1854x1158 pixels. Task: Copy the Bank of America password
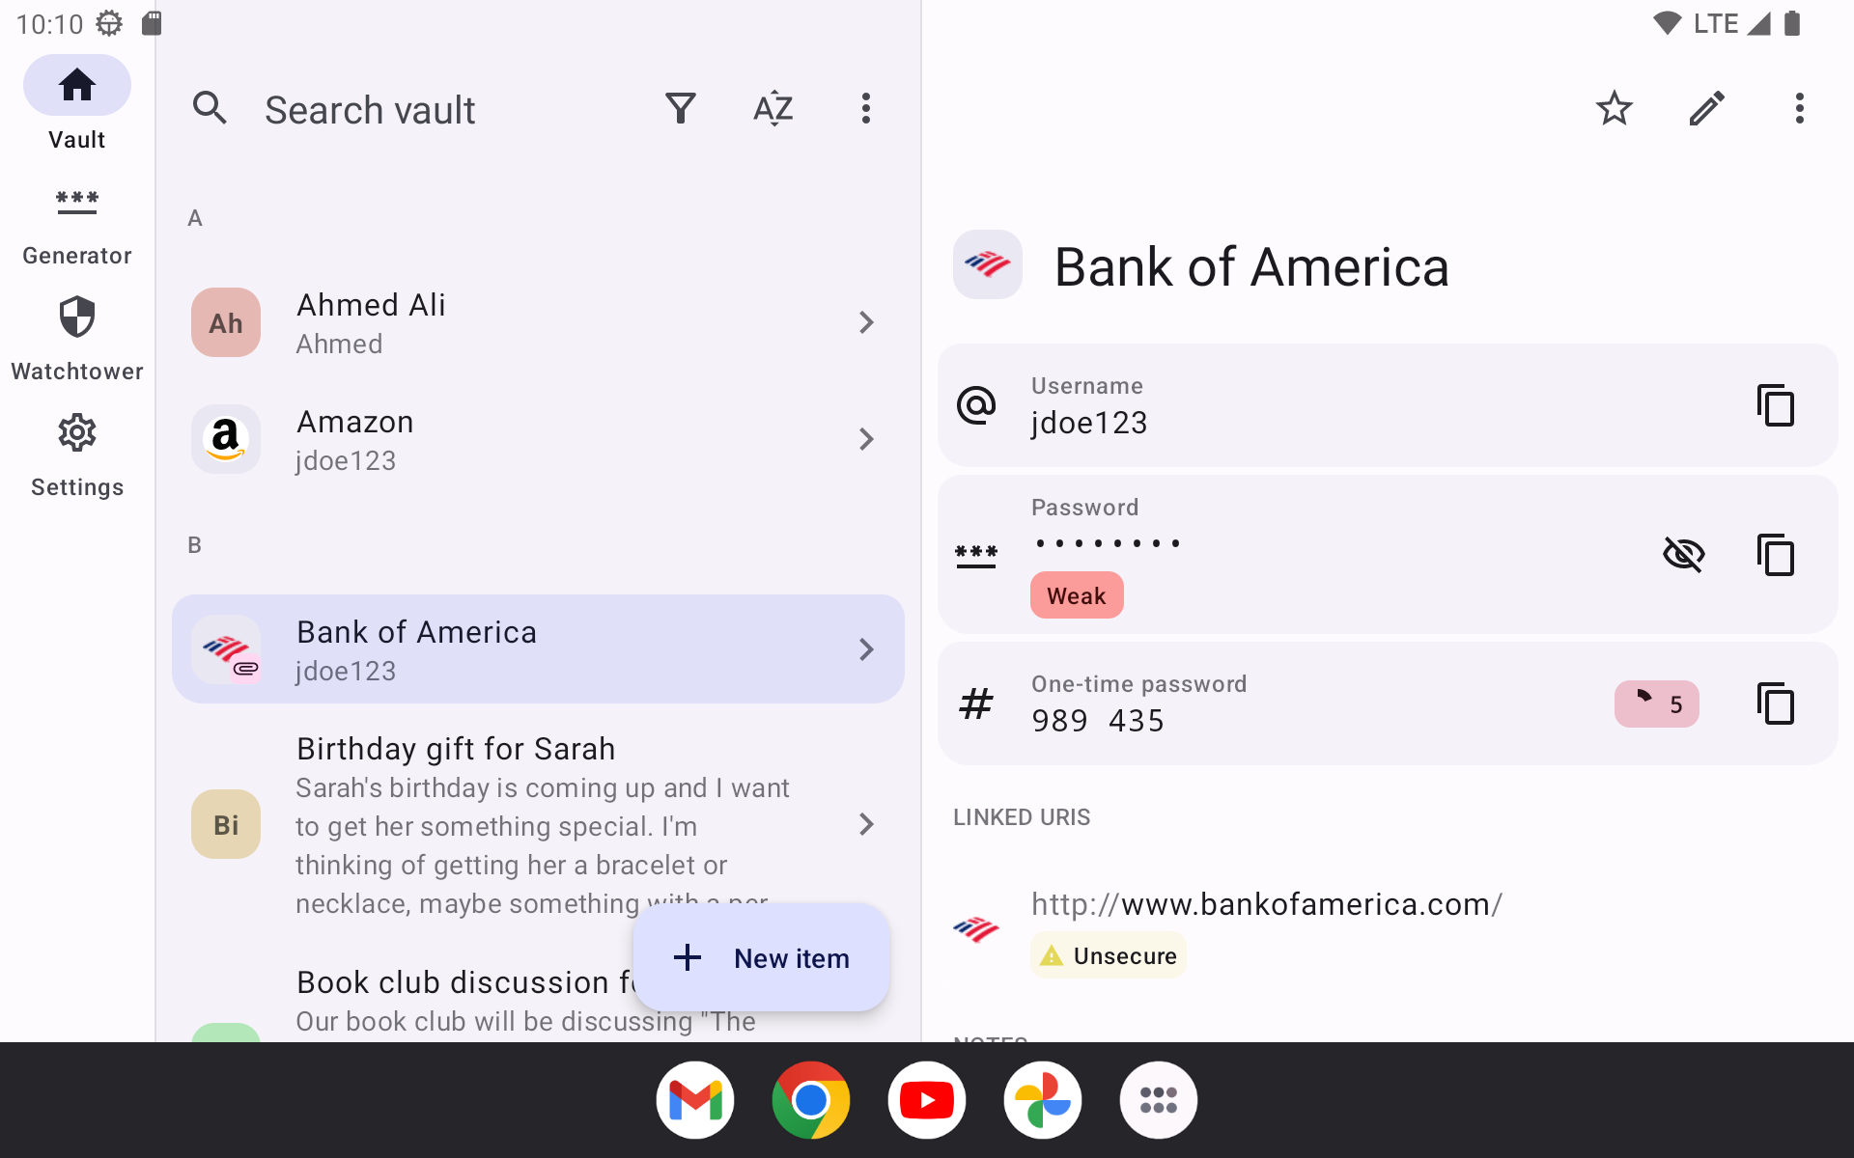pyautogui.click(x=1775, y=555)
